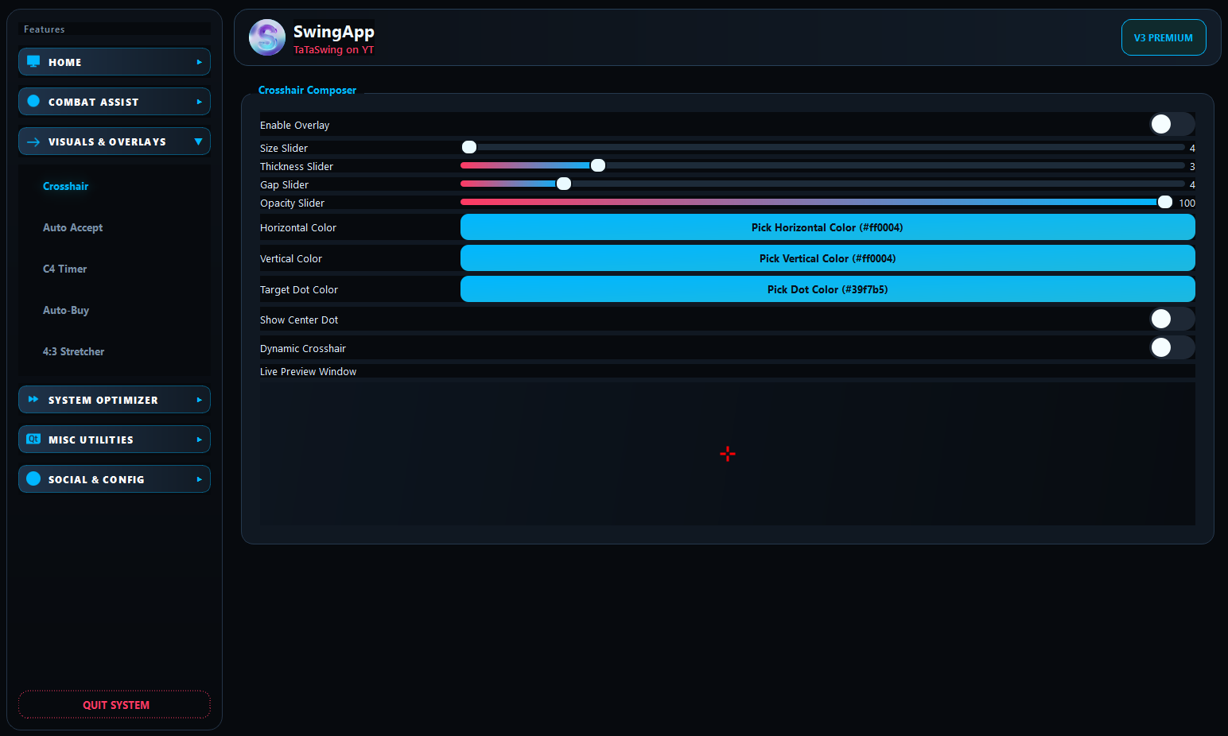This screenshot has height=736, width=1228.
Task: Click Pick Horizontal Color button
Action: (x=827, y=227)
